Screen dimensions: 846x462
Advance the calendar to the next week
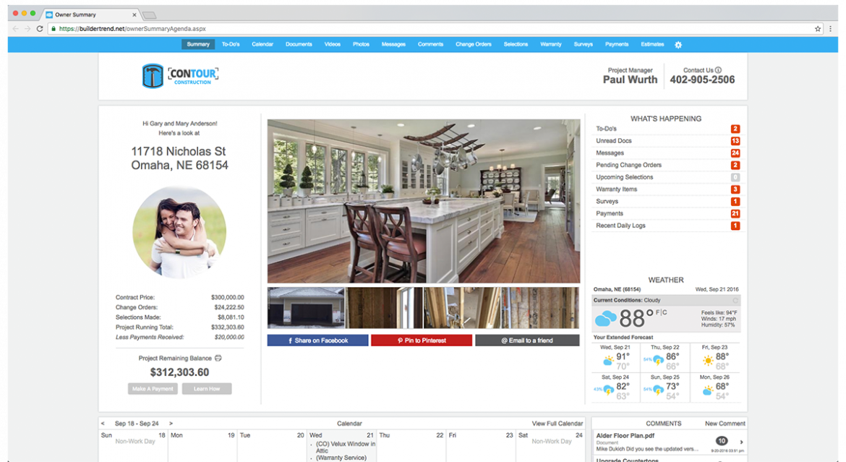click(x=171, y=423)
